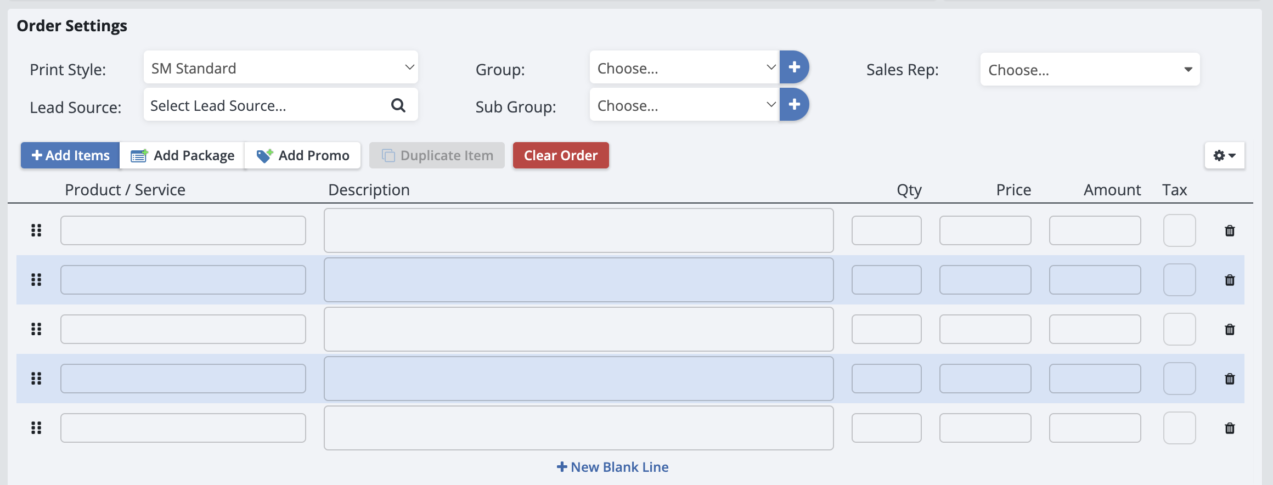Click the drag handle on the fourth row
The width and height of the screenshot is (1273, 485).
click(x=36, y=379)
